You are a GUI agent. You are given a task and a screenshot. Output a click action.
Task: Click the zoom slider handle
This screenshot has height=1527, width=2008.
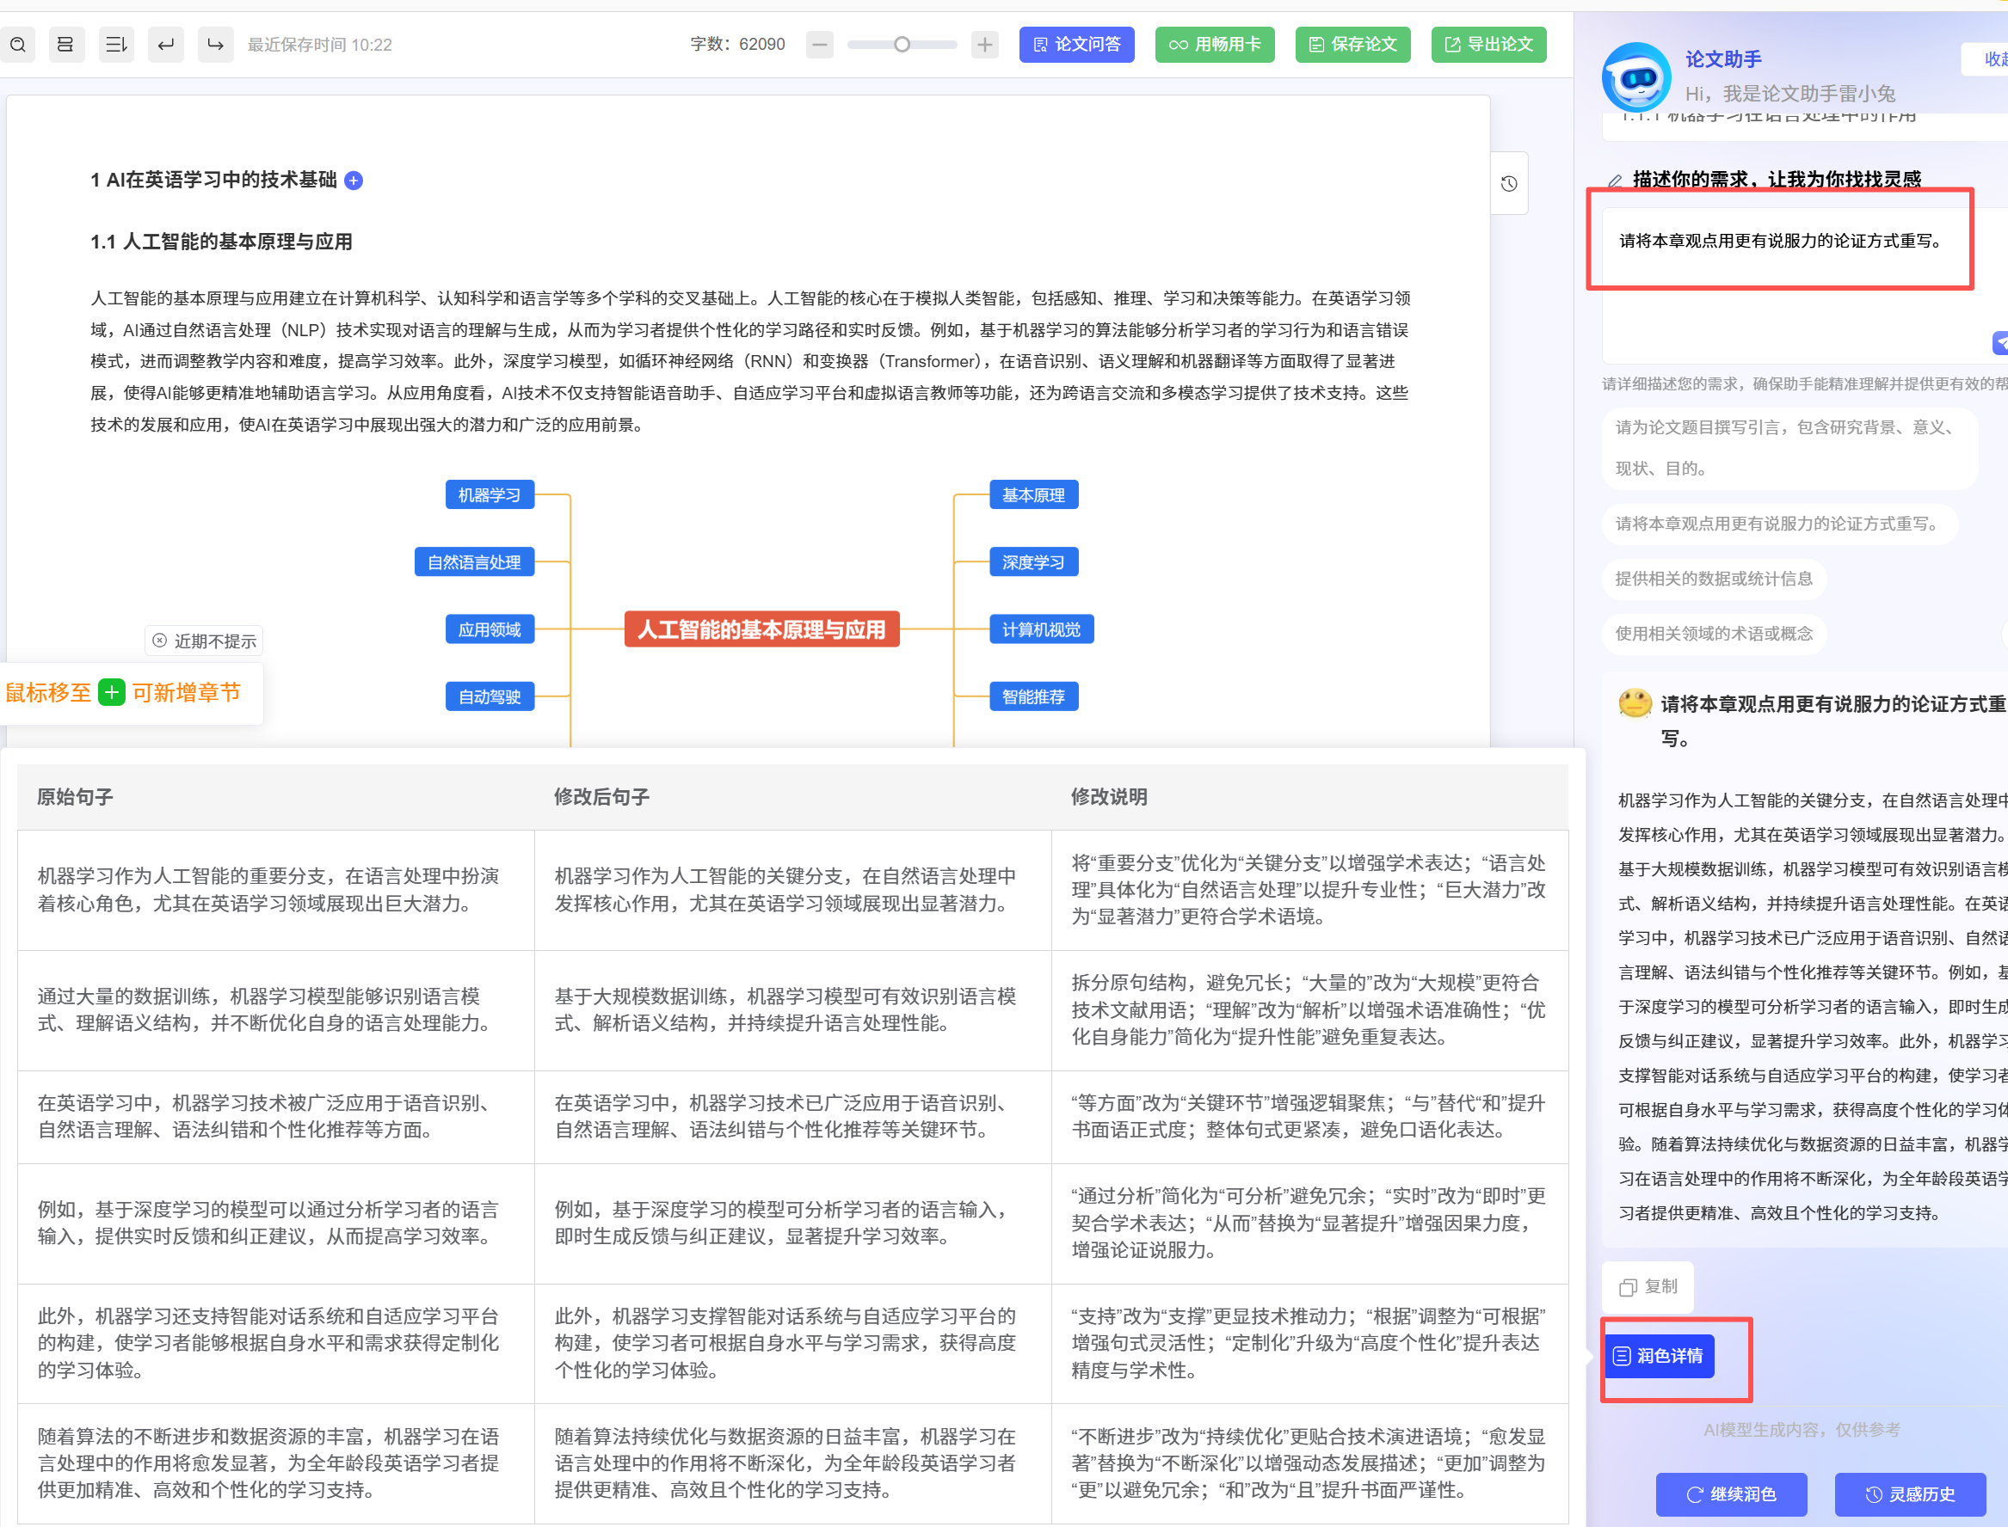pyautogui.click(x=902, y=45)
